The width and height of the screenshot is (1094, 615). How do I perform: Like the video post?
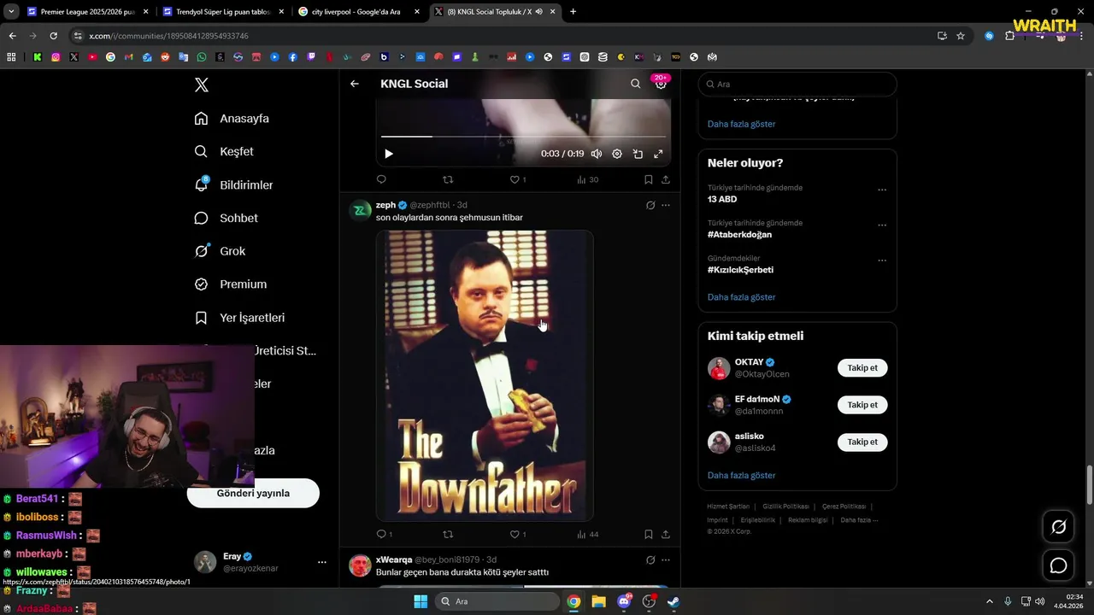pos(517,179)
